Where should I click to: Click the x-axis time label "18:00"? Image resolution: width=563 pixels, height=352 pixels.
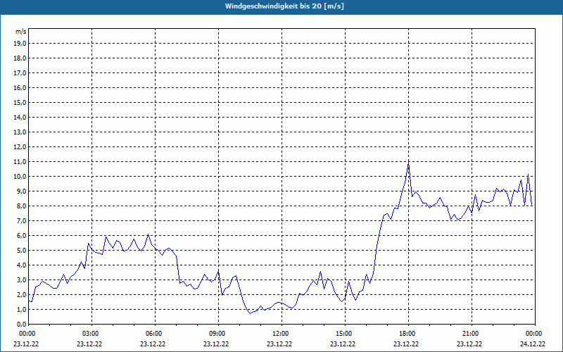point(406,334)
